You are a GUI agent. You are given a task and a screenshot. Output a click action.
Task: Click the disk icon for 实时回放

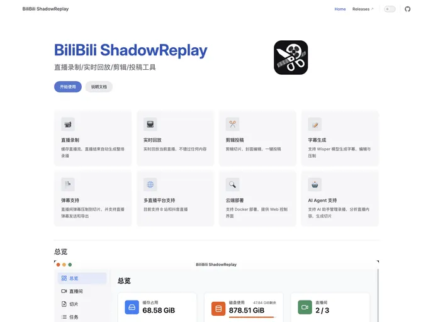150,124
